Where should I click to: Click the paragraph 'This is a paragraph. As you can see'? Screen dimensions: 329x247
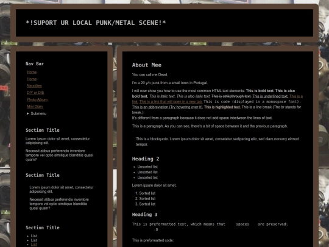coord(210,126)
